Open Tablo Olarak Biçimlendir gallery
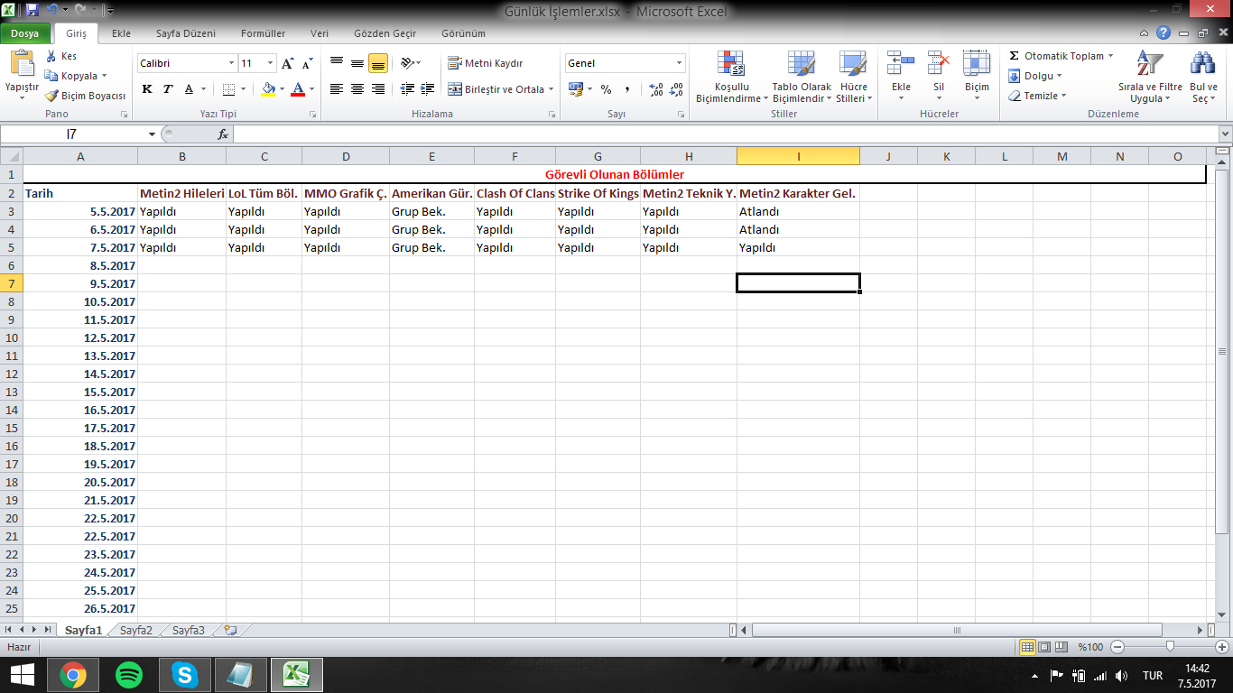 coord(802,77)
